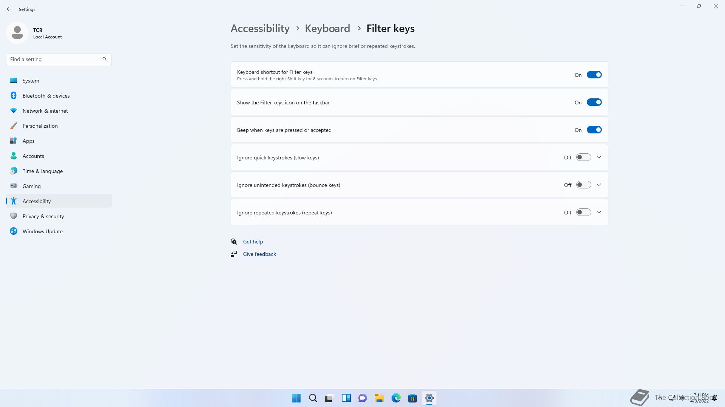Go to Accessibility in the breadcrumb
This screenshot has height=407, width=725.
(260, 29)
